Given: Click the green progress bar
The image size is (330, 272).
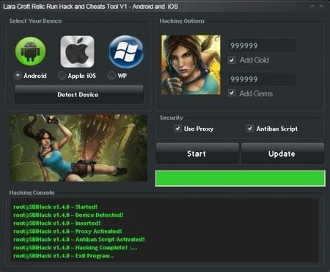Looking at the screenshot, I should tap(240, 179).
